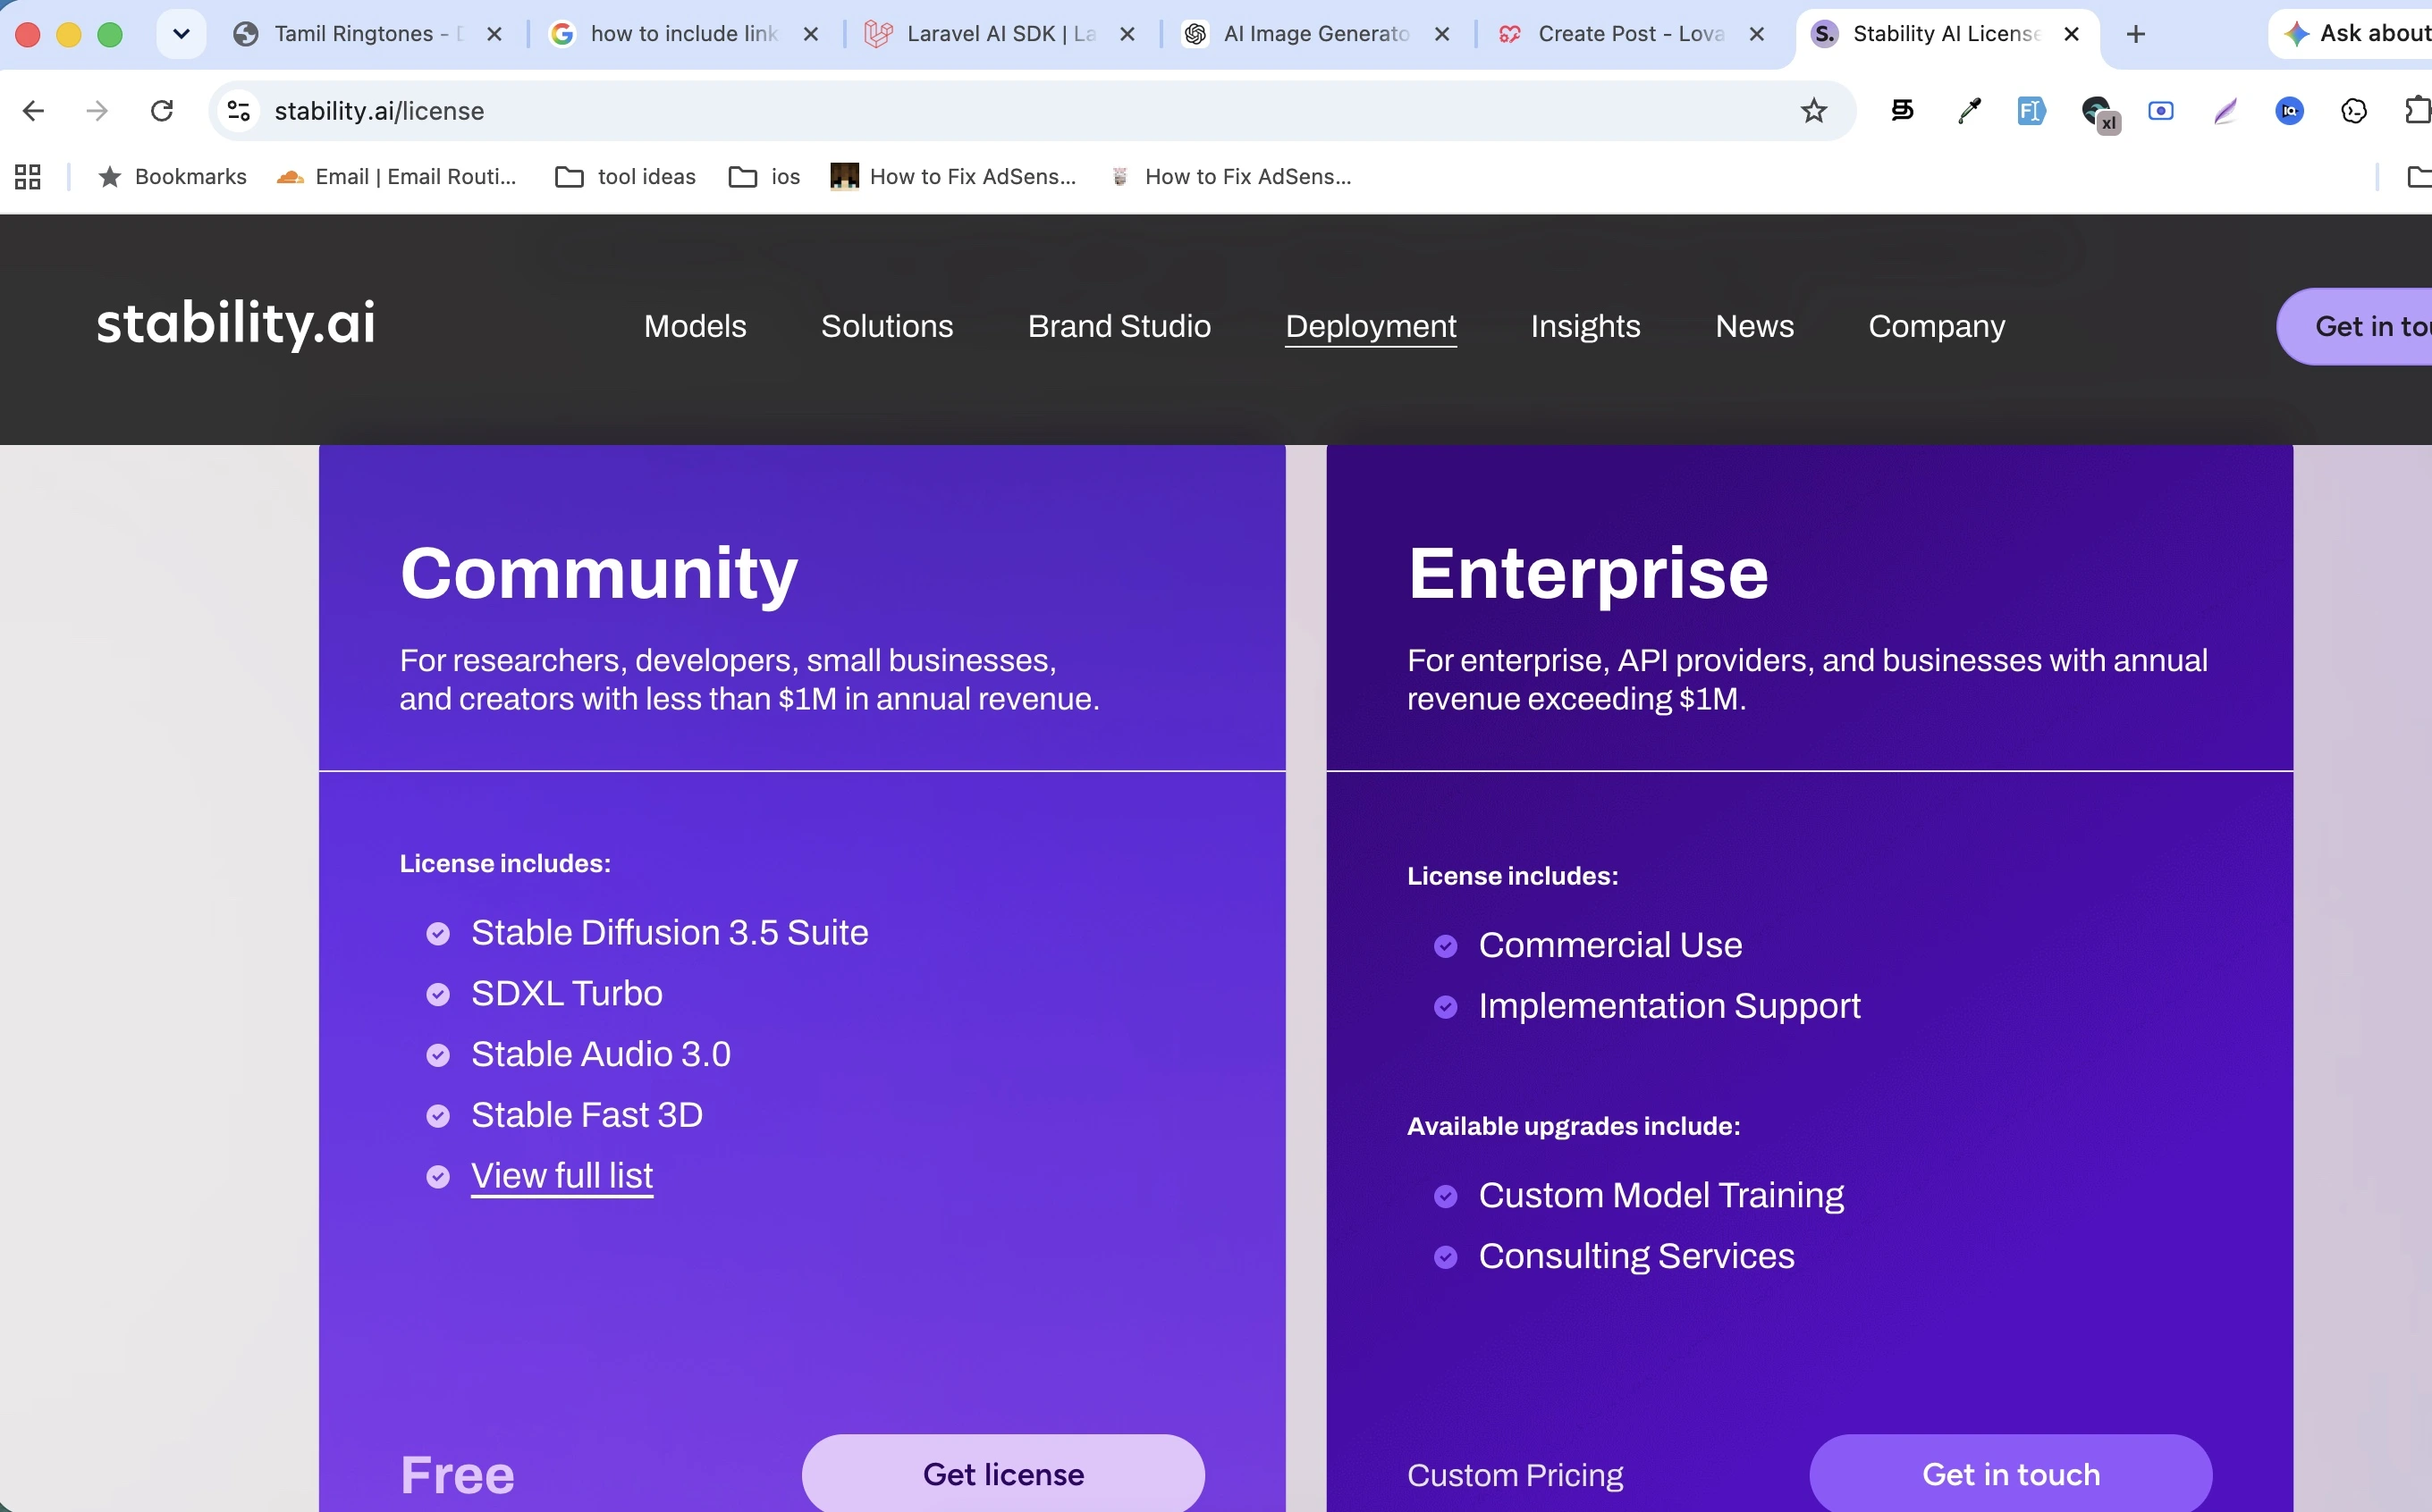Image resolution: width=2432 pixels, height=1512 pixels.
Task: Open second How to Fix AdSense bookmark
Action: point(1230,177)
